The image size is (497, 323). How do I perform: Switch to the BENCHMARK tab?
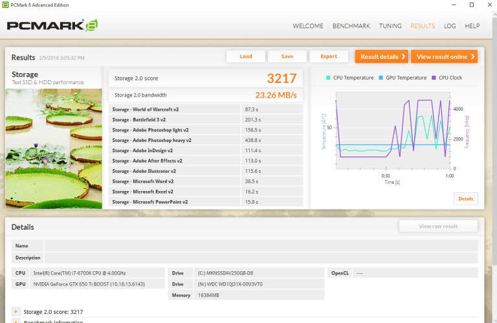pyautogui.click(x=351, y=26)
